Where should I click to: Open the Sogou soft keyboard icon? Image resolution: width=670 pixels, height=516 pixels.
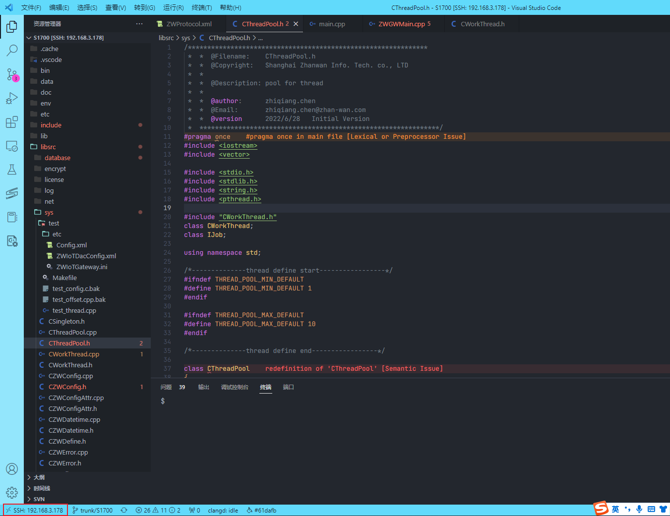651,509
